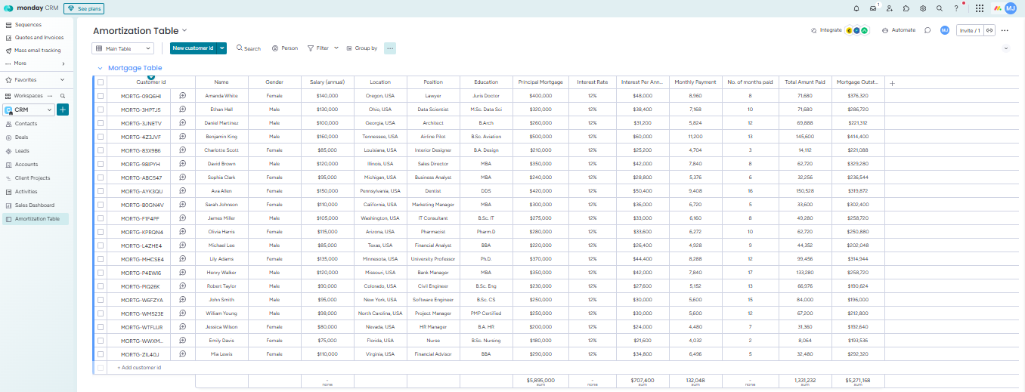1025x392 pixels.
Task: Click the Integrate plug icon
Action: [814, 30]
